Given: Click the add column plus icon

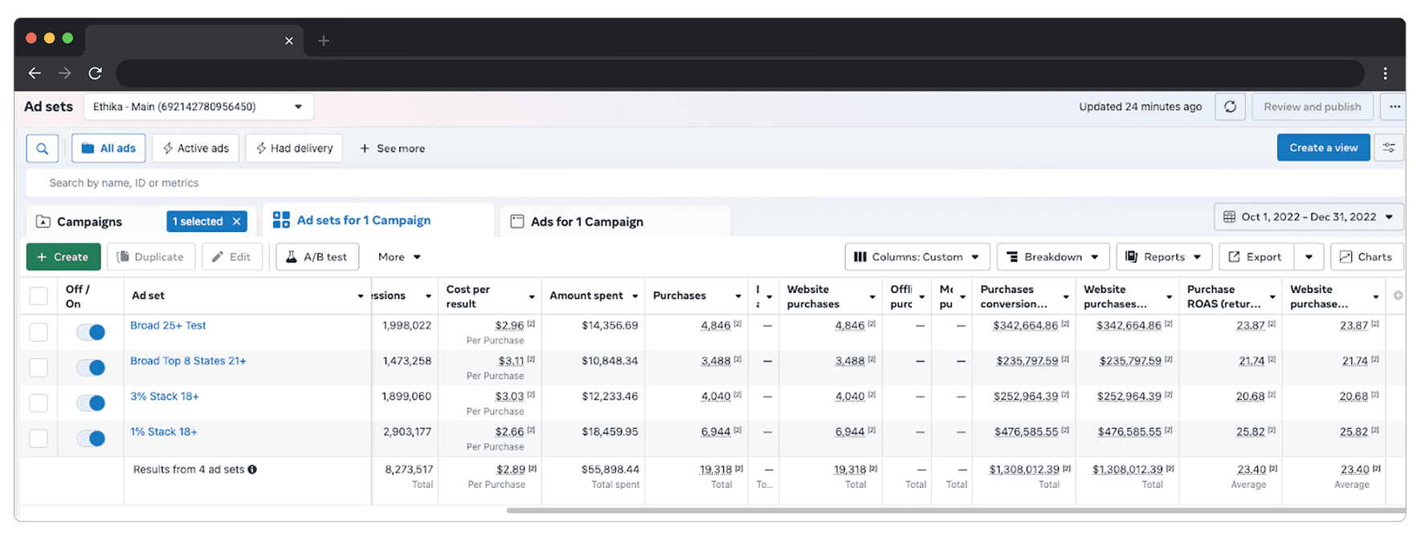Looking at the screenshot, I should click(x=1398, y=296).
